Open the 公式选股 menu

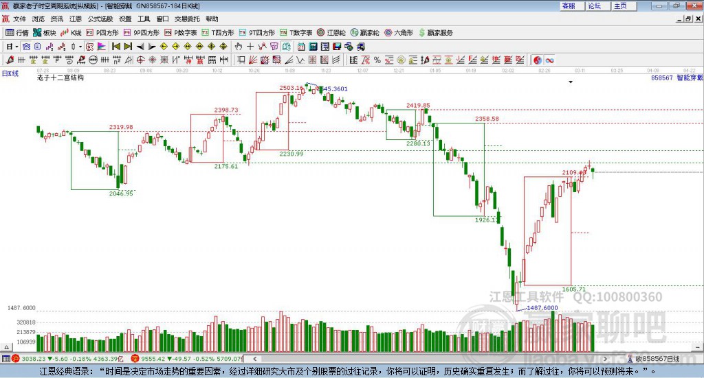(x=100, y=19)
